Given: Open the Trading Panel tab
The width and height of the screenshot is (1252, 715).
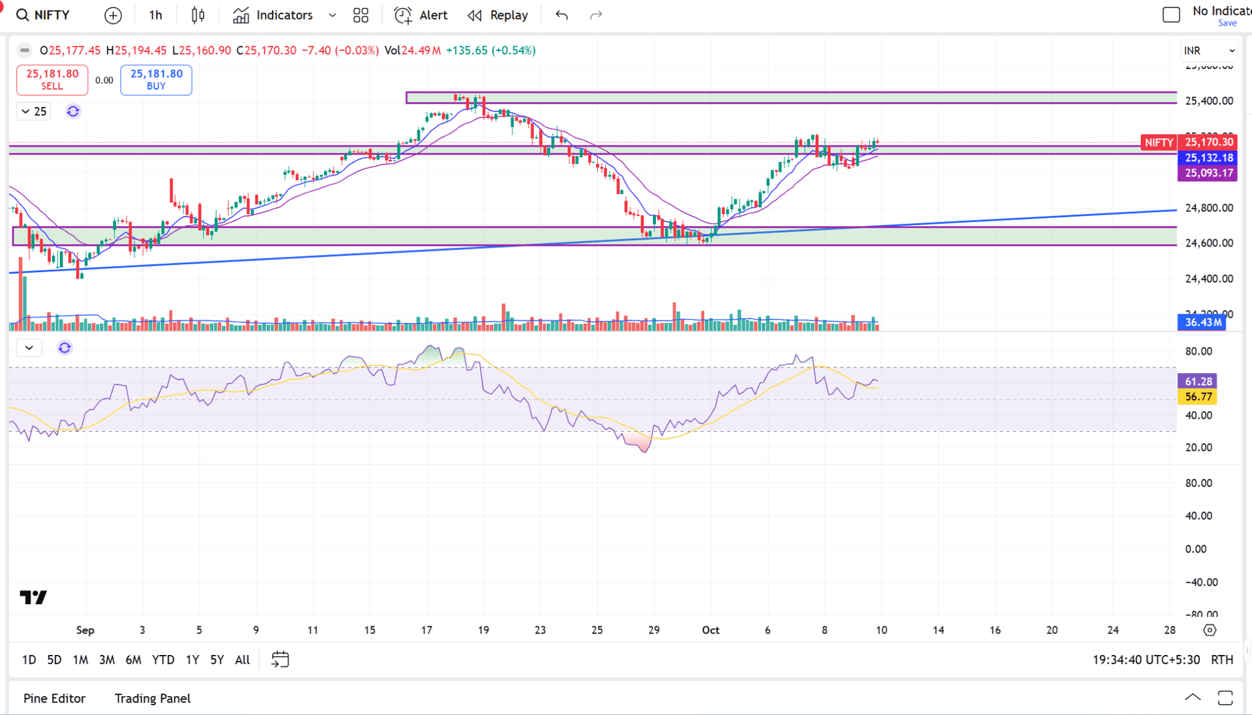Looking at the screenshot, I should pyautogui.click(x=153, y=698).
